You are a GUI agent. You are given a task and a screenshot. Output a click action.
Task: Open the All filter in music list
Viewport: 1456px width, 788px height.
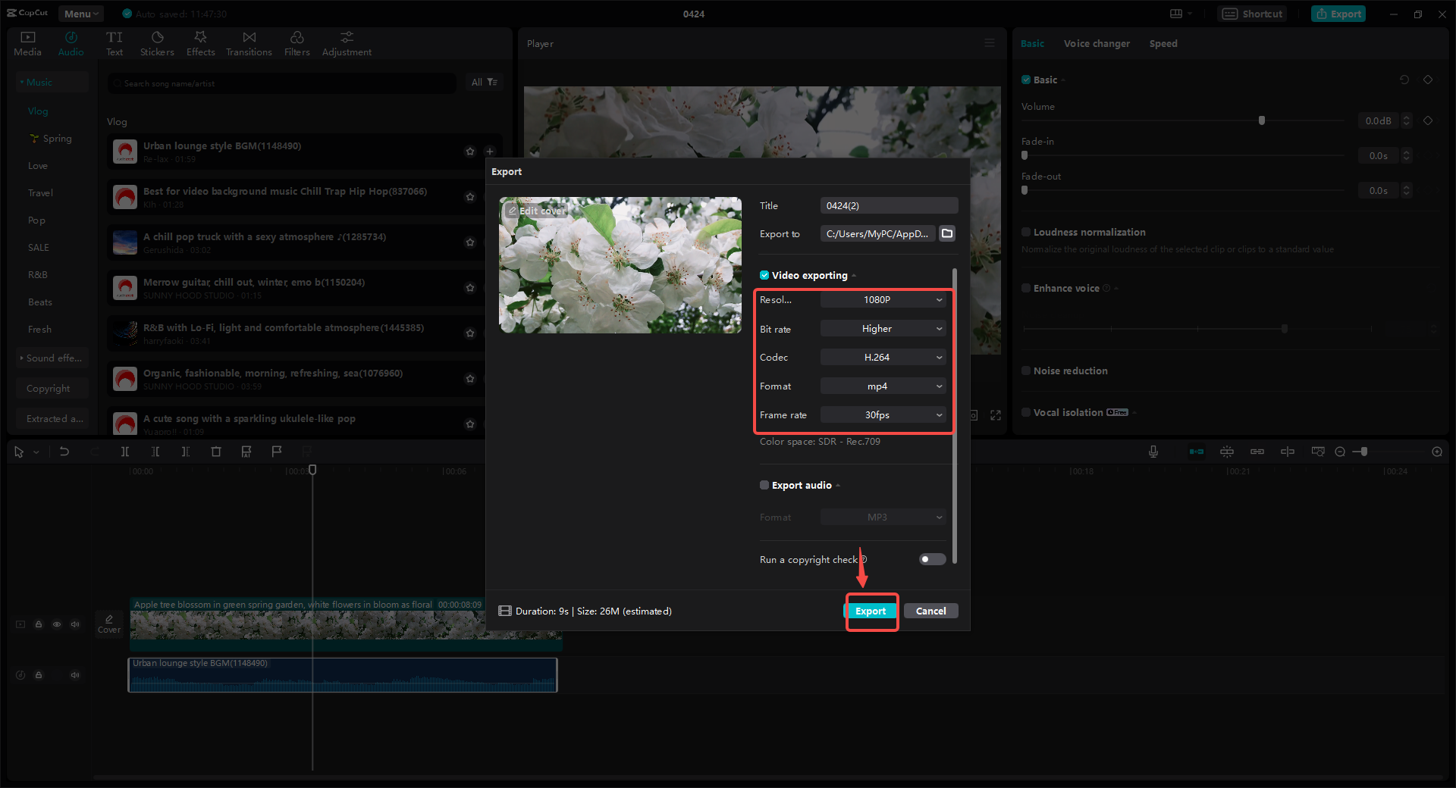[x=484, y=83]
